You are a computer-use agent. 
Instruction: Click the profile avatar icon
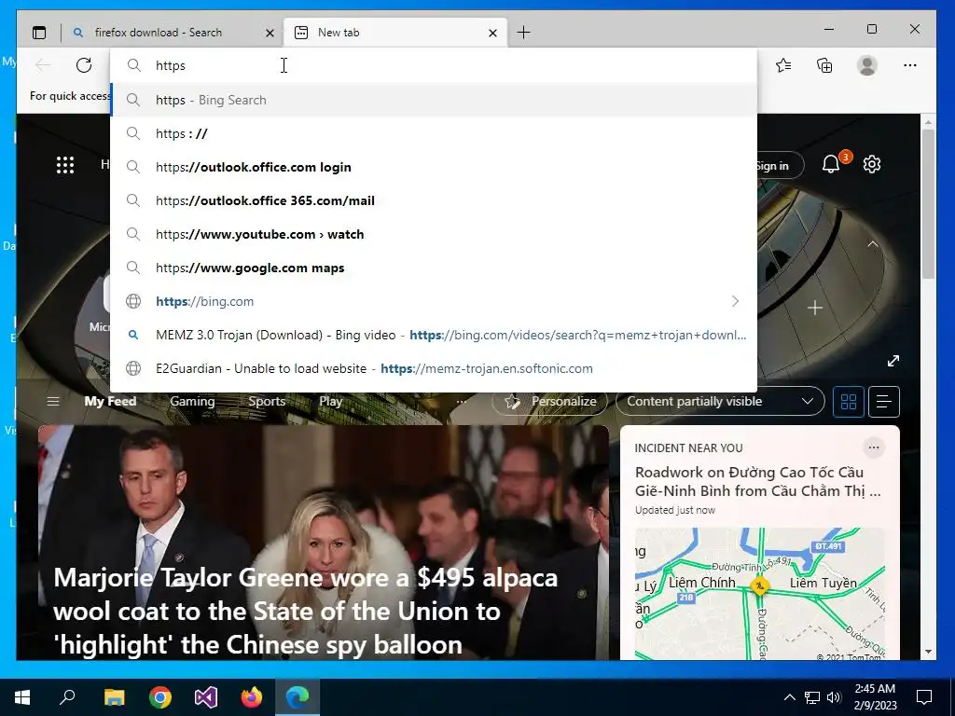click(x=866, y=65)
